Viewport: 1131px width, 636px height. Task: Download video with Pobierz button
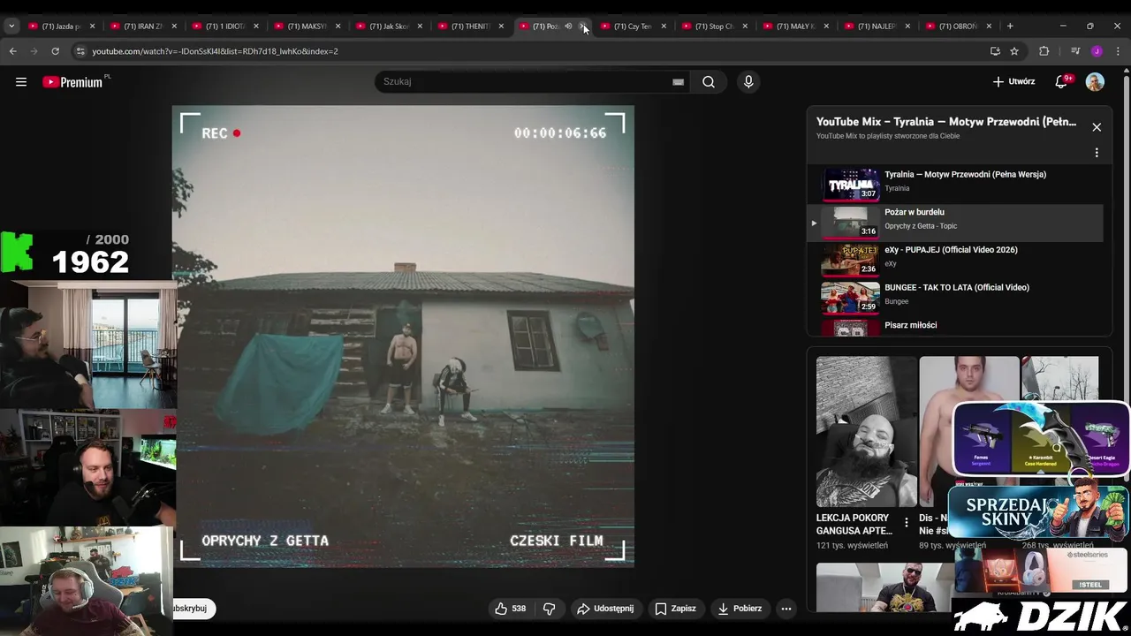740,609
